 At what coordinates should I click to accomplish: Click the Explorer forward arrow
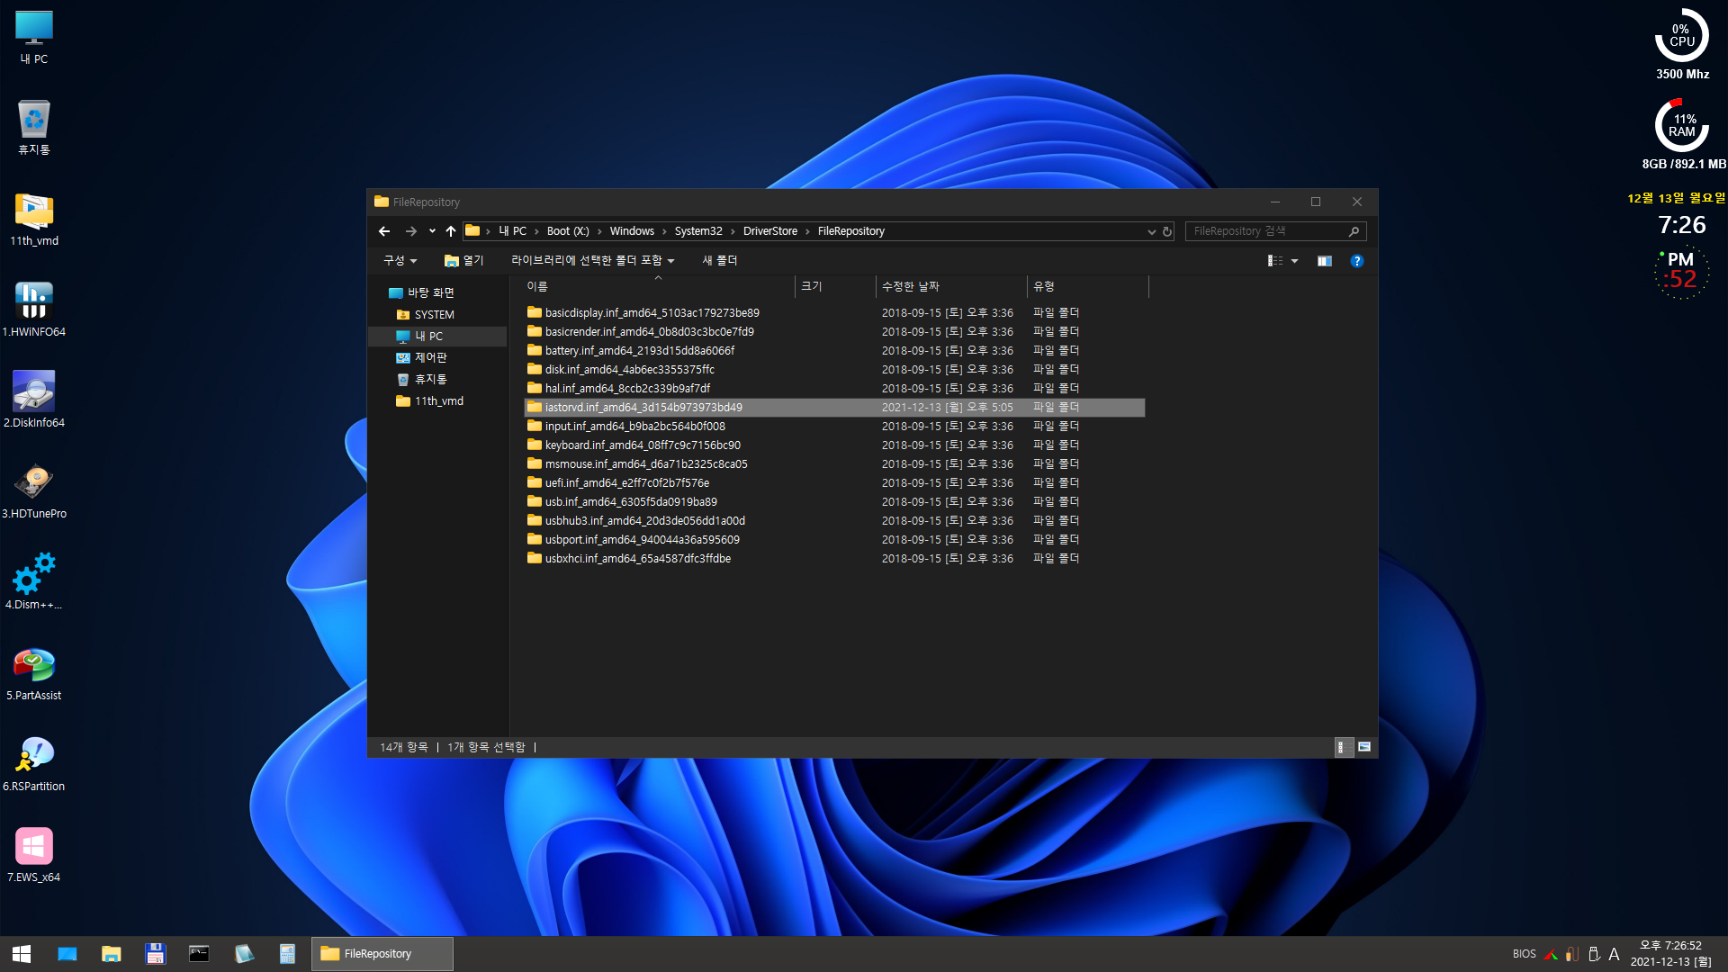[411, 231]
